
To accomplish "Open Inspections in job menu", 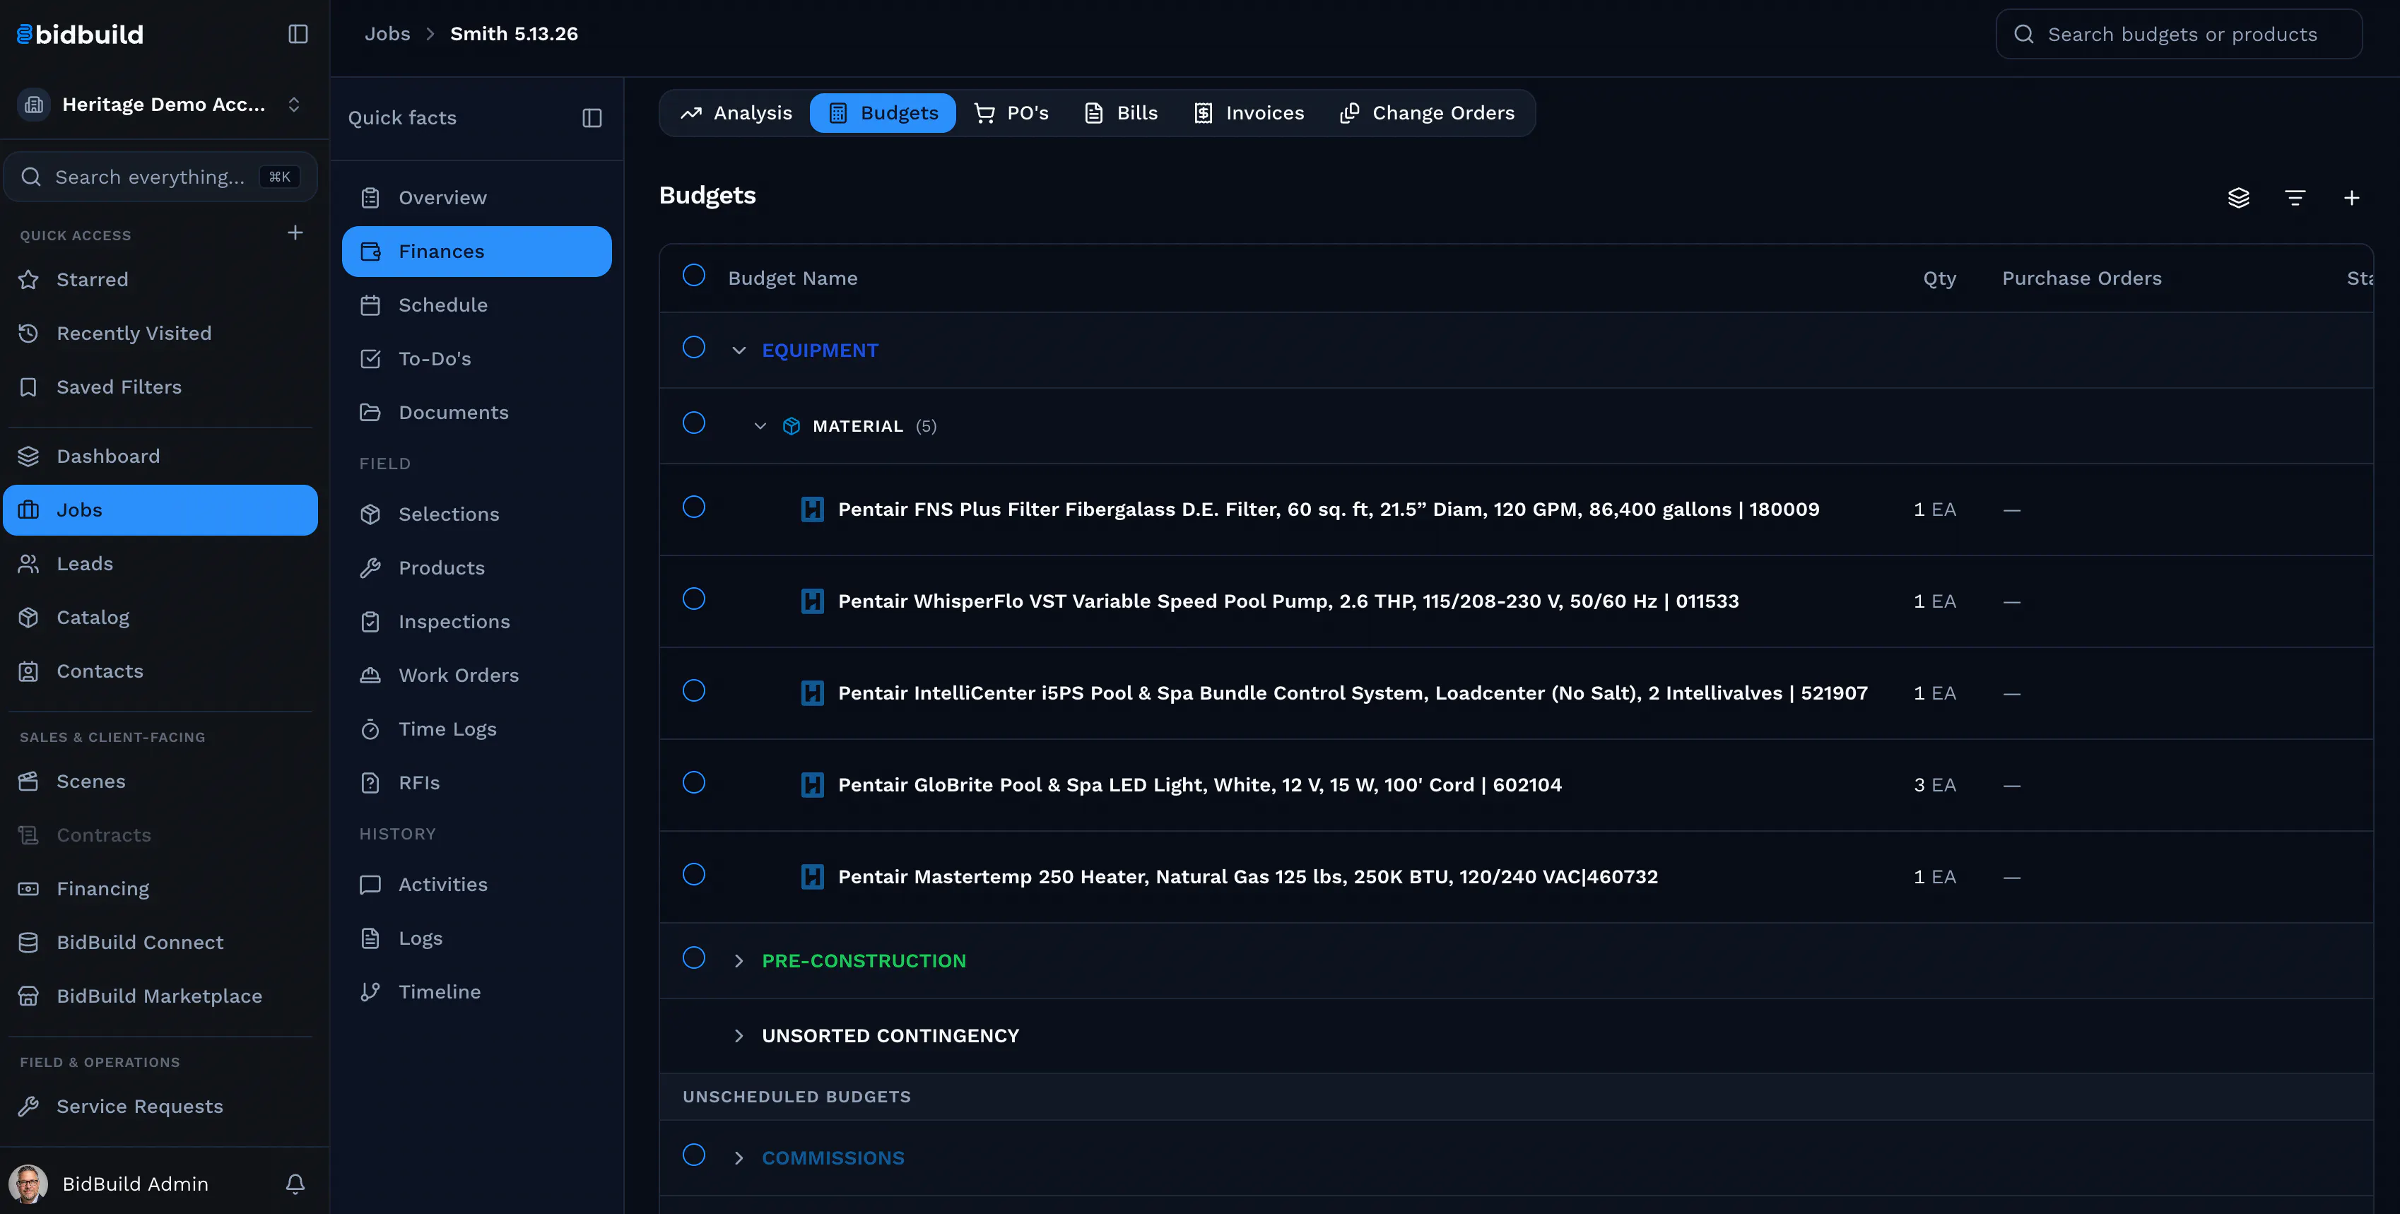I will pos(476,621).
